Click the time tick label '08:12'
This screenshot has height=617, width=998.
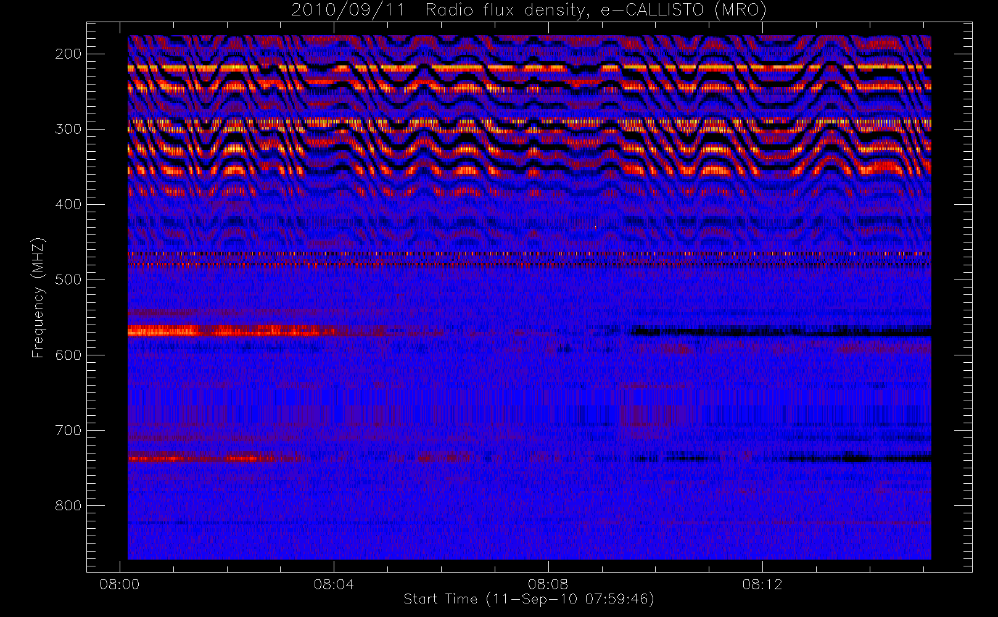click(762, 584)
